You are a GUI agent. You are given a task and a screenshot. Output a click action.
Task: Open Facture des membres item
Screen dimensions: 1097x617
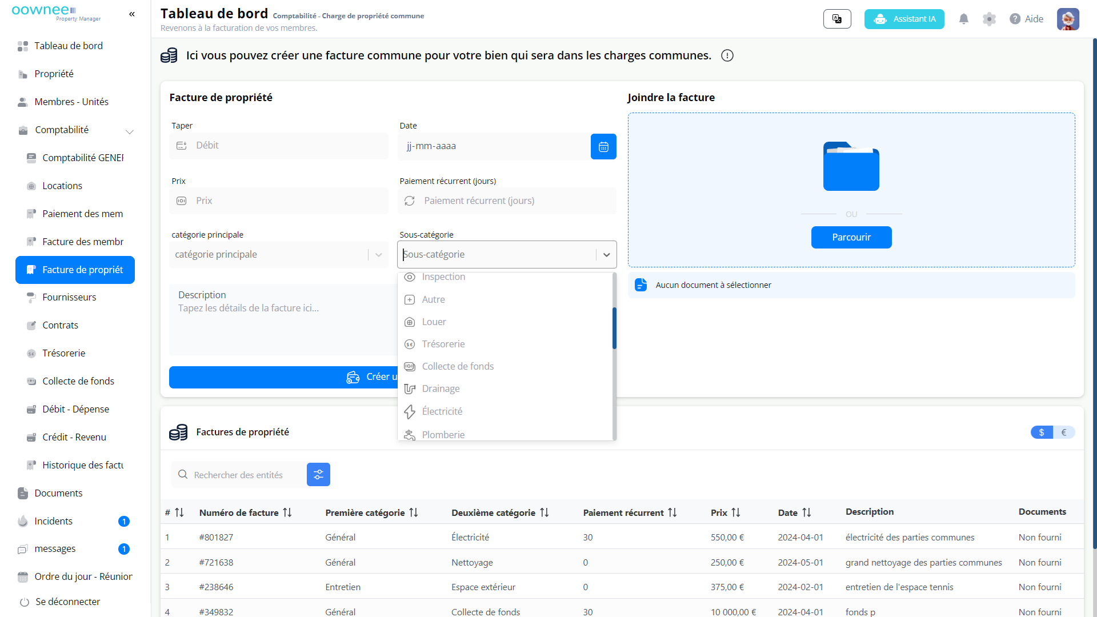[x=75, y=242]
